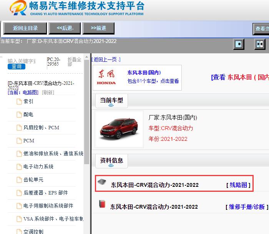
Task: Click the split-pane layout icon
Action: coord(260,44)
